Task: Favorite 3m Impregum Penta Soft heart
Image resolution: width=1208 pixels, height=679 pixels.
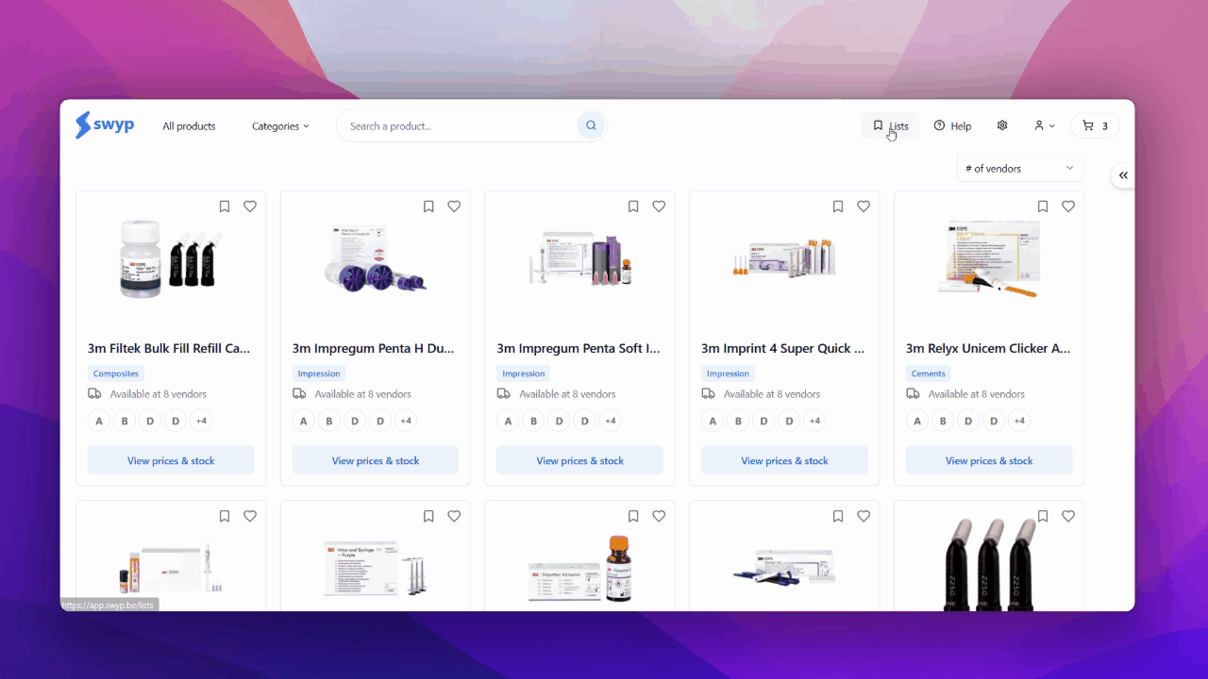Action: [x=659, y=207]
